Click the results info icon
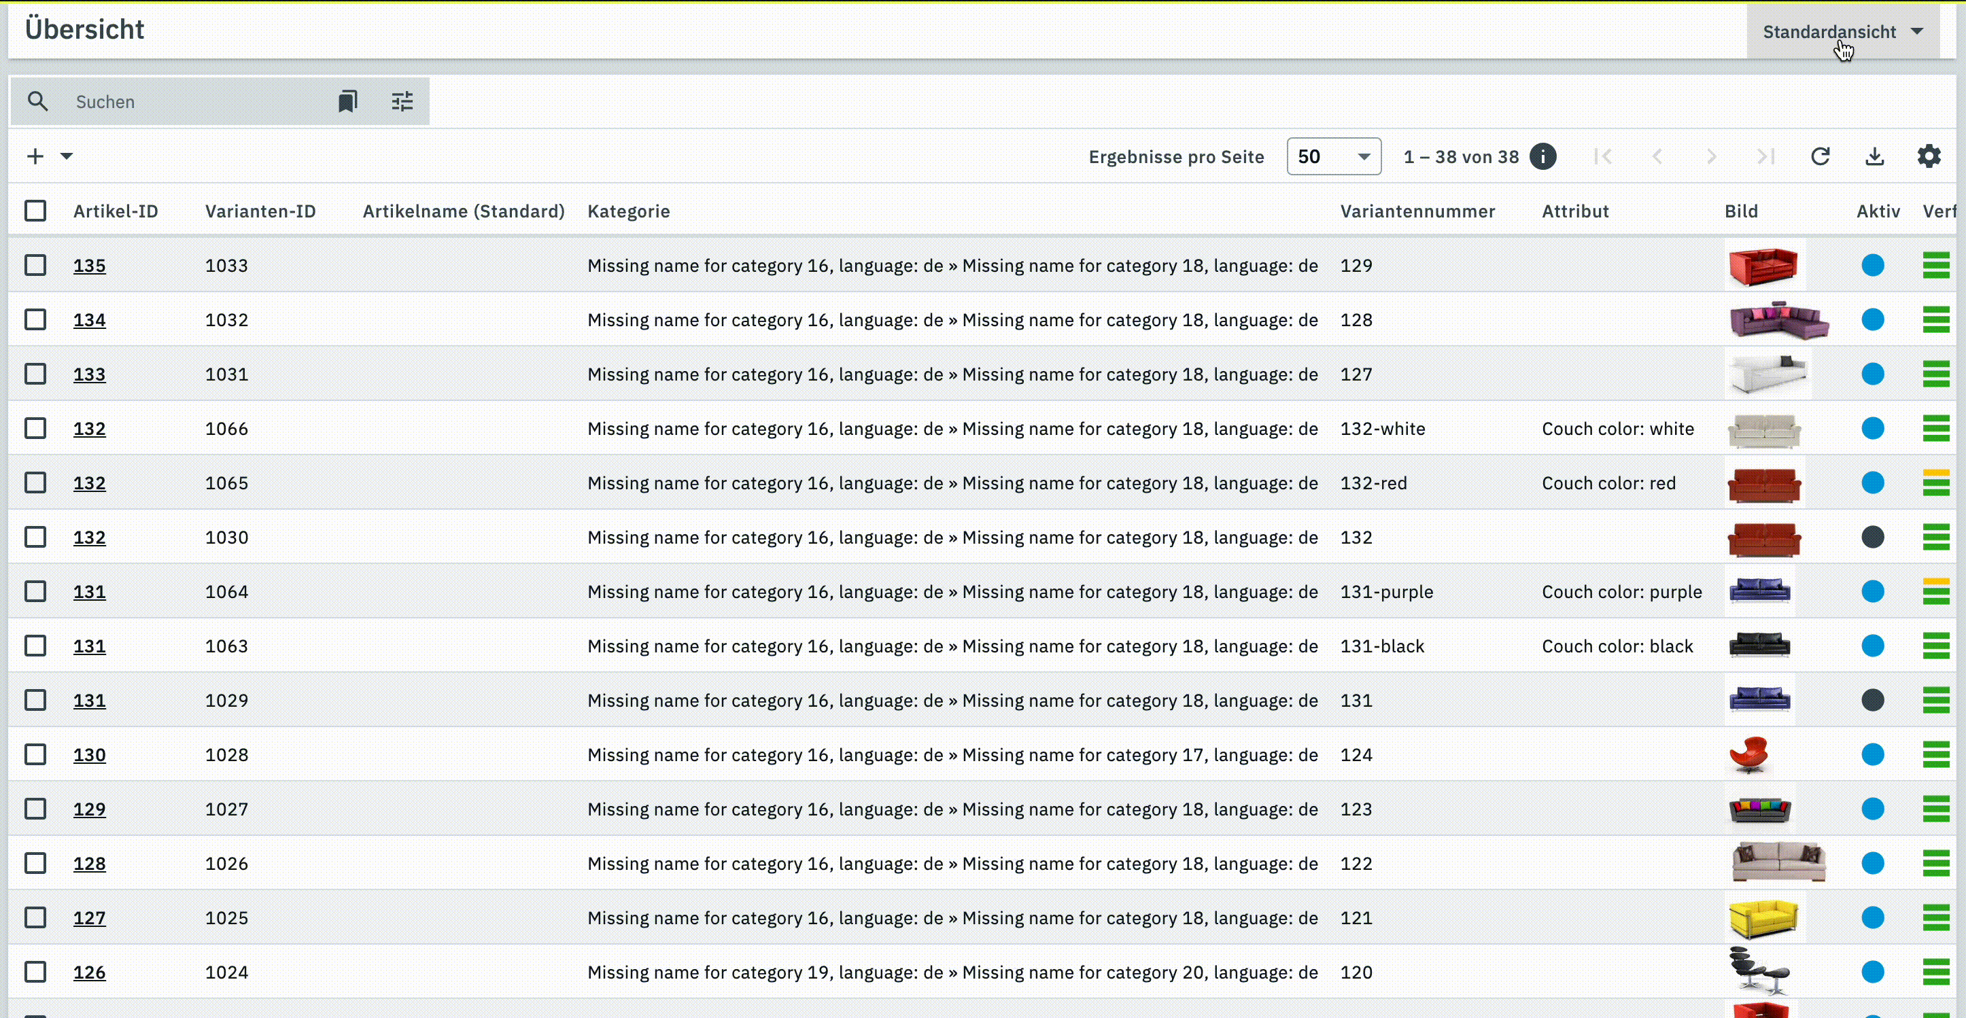This screenshot has width=1966, height=1018. coord(1542,156)
